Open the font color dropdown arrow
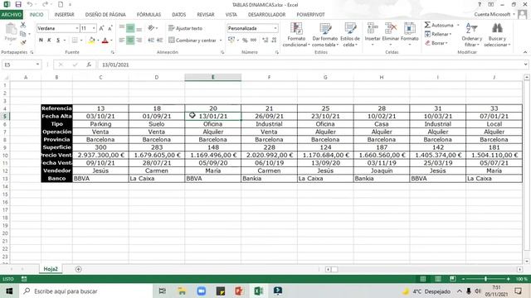Image resolution: width=531 pixels, height=298 pixels. tap(111, 41)
